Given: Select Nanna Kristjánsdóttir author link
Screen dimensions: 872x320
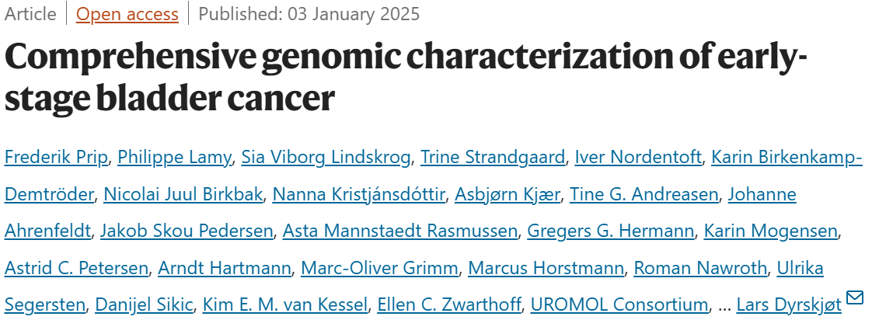Looking at the screenshot, I should 359,194.
